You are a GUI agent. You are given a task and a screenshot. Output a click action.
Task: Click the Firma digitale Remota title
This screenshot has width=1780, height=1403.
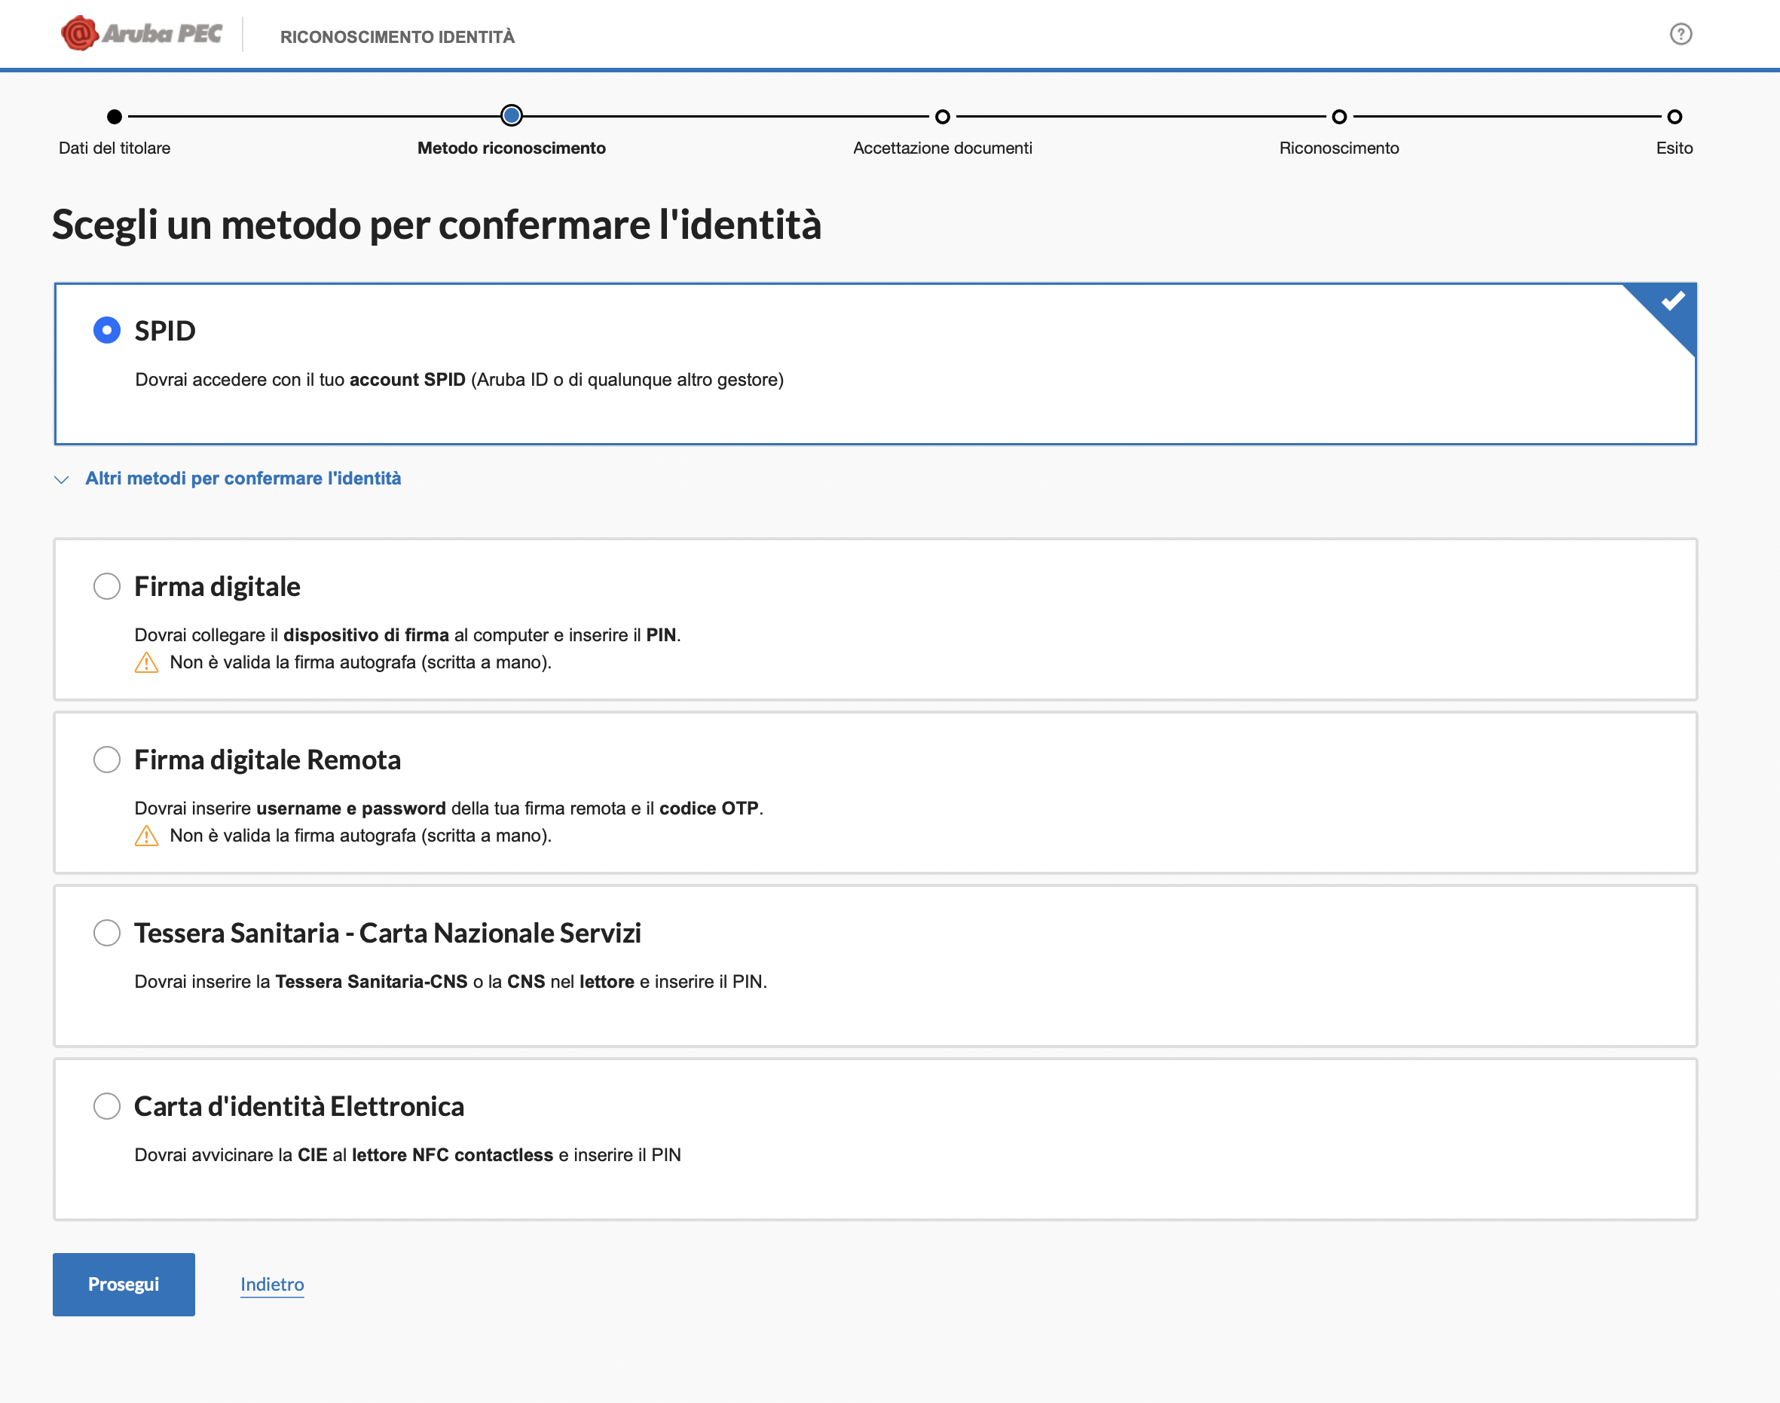click(268, 760)
